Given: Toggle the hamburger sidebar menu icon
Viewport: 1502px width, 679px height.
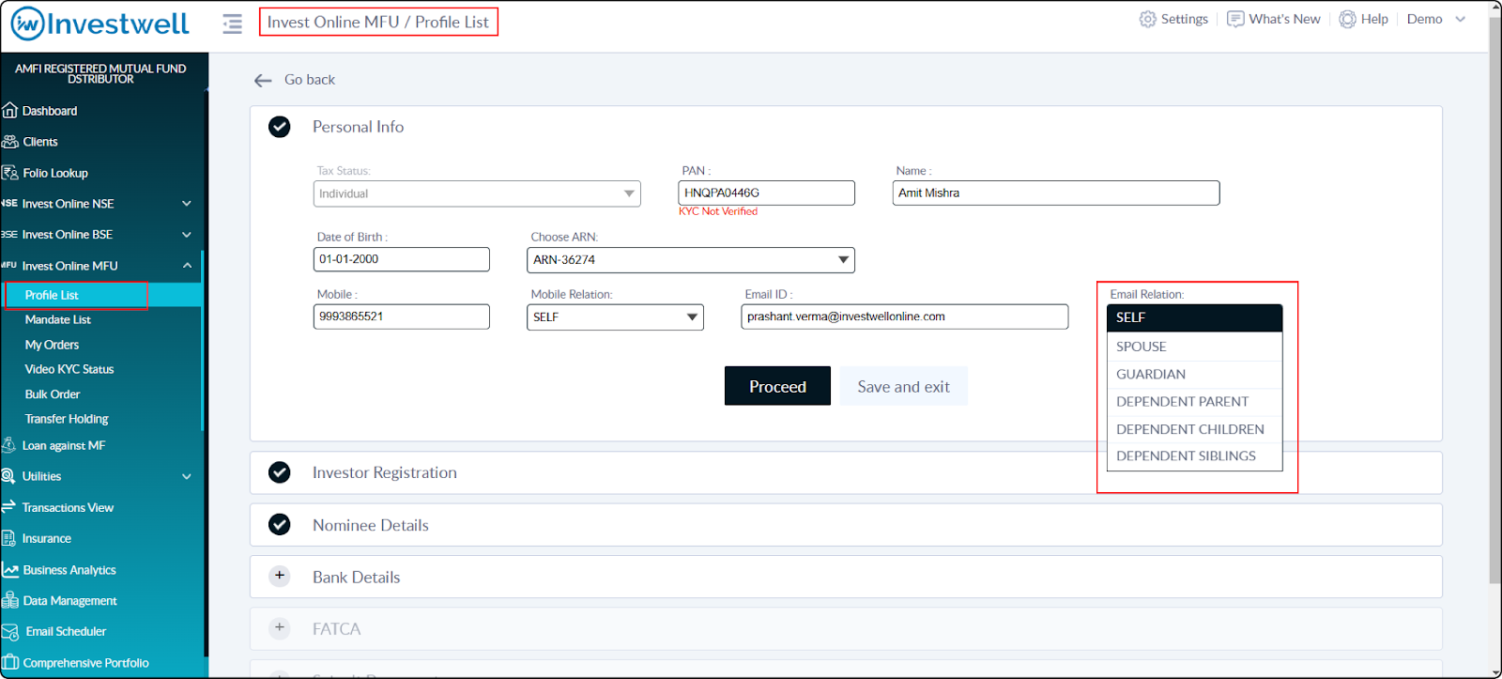Looking at the screenshot, I should (x=233, y=23).
